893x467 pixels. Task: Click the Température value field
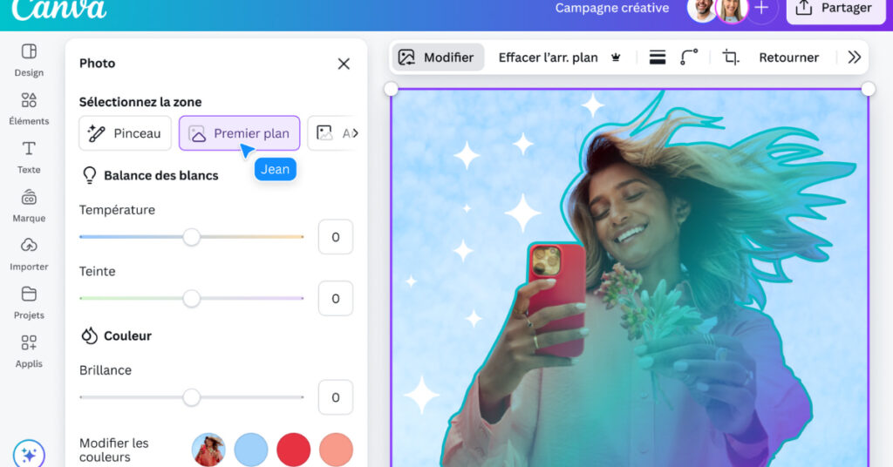pyautogui.click(x=336, y=237)
